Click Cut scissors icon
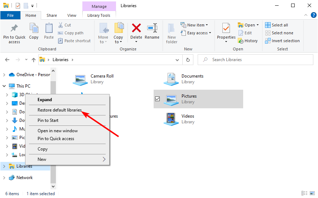The height and width of the screenshot is (198, 318). pos(61,25)
